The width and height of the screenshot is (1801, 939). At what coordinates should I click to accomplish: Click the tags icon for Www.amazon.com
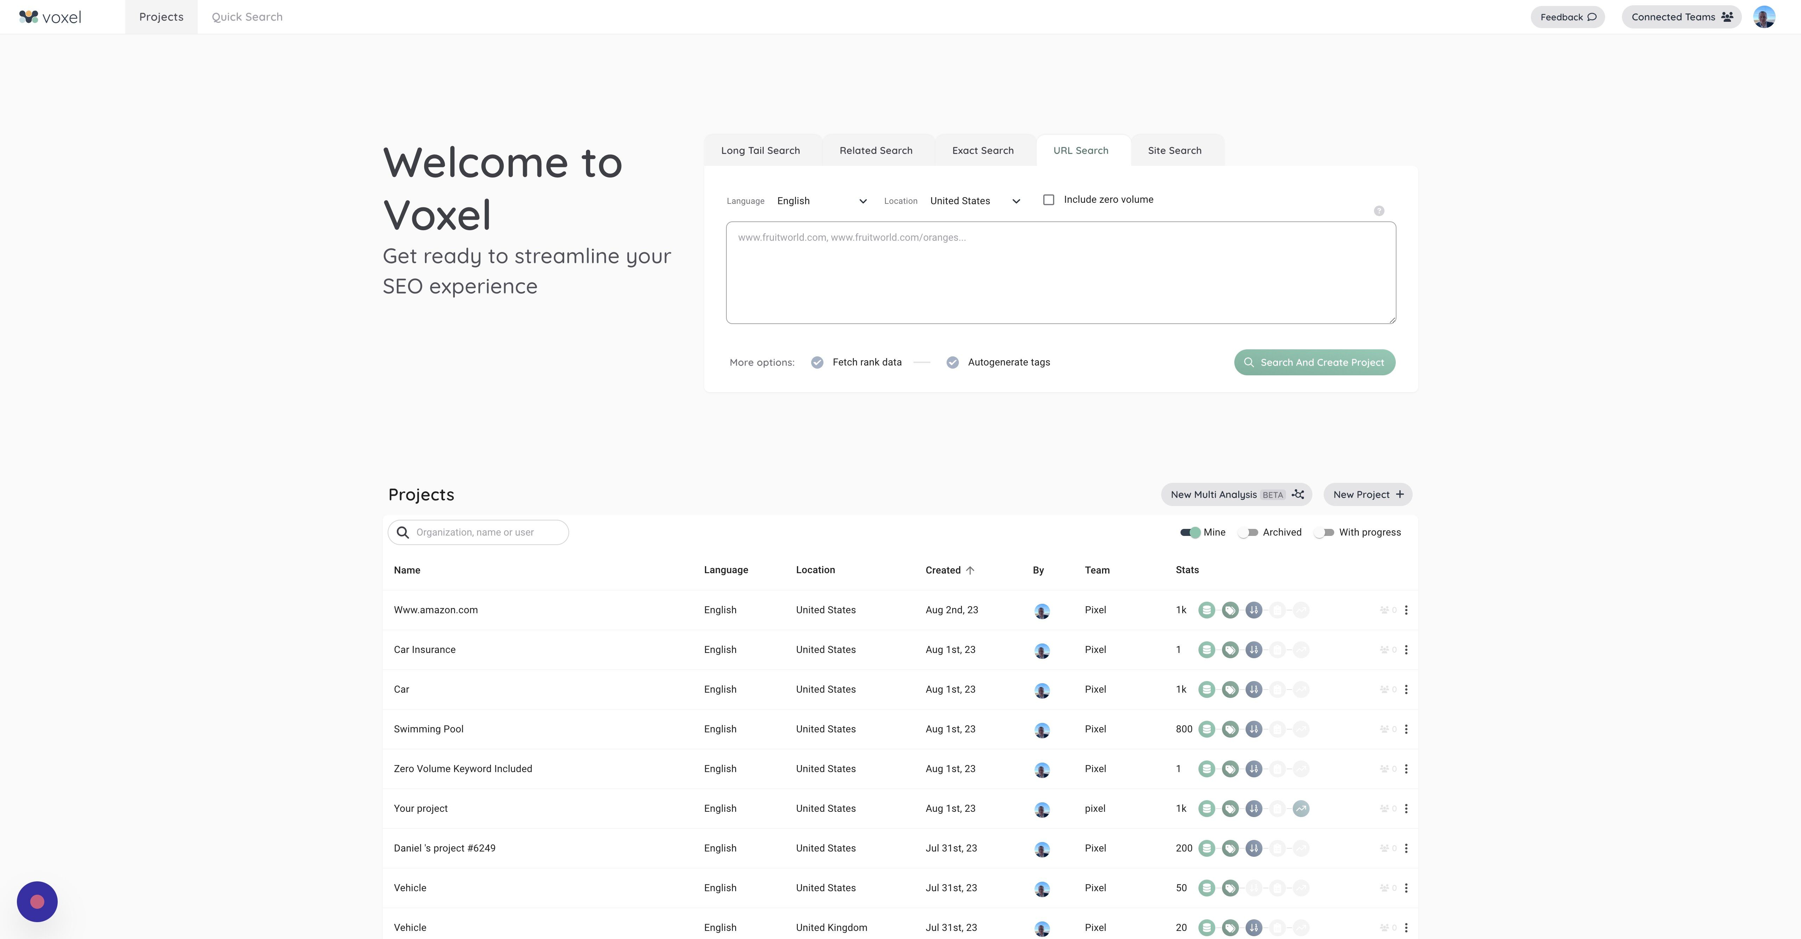(x=1230, y=610)
